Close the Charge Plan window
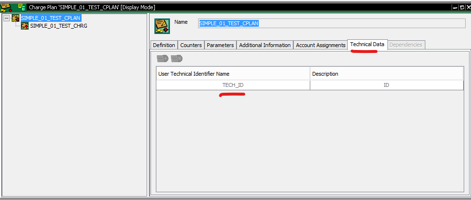Viewport: 471px width, 200px height. tap(468, 7)
